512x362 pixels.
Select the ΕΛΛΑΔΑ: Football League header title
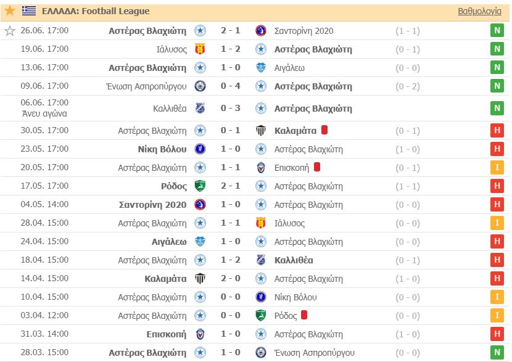click(x=96, y=11)
